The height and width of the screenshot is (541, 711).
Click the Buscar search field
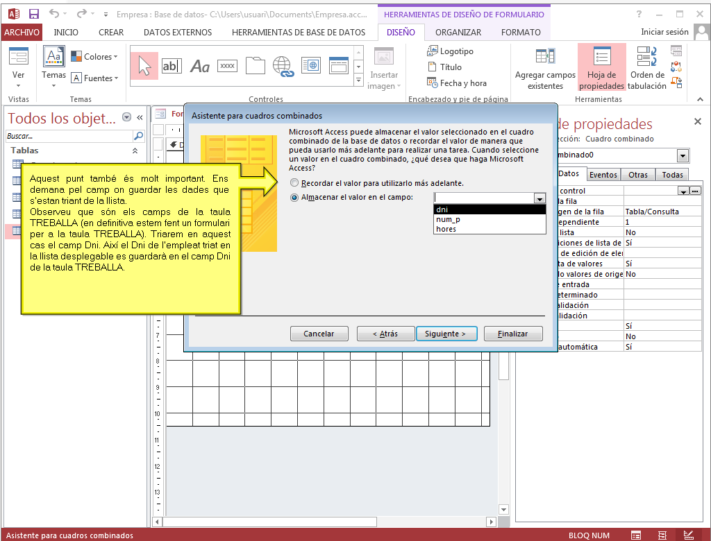[69, 135]
